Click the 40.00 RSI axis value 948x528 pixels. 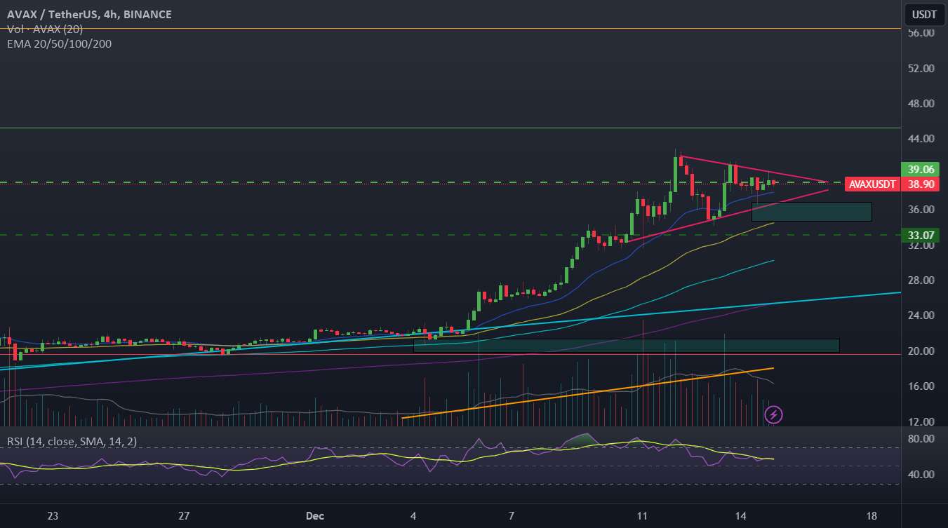tap(920, 475)
